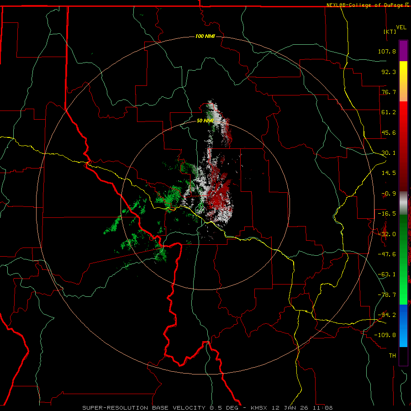Click the 107.8 legend value

[x=387, y=51]
